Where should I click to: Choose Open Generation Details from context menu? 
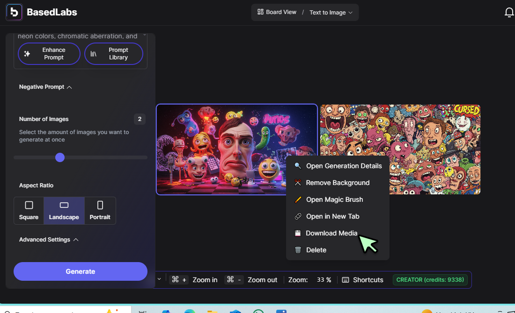338,166
